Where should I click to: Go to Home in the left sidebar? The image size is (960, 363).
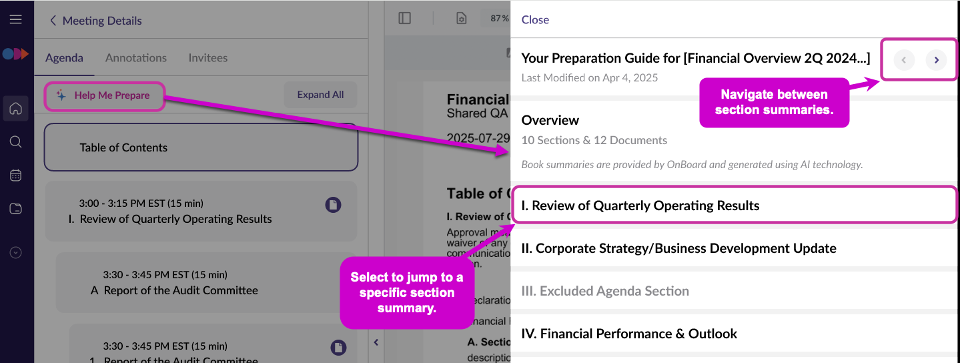(x=16, y=108)
